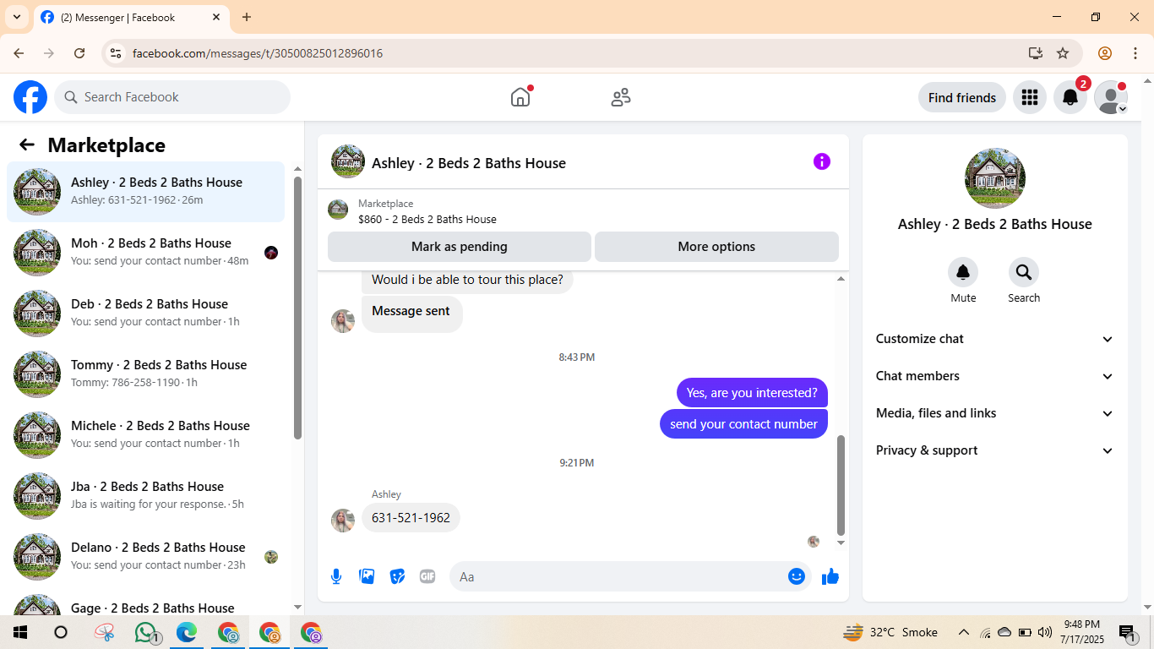The width and height of the screenshot is (1154, 649).
Task: Open the weather widget in taskbar
Action: point(890,632)
